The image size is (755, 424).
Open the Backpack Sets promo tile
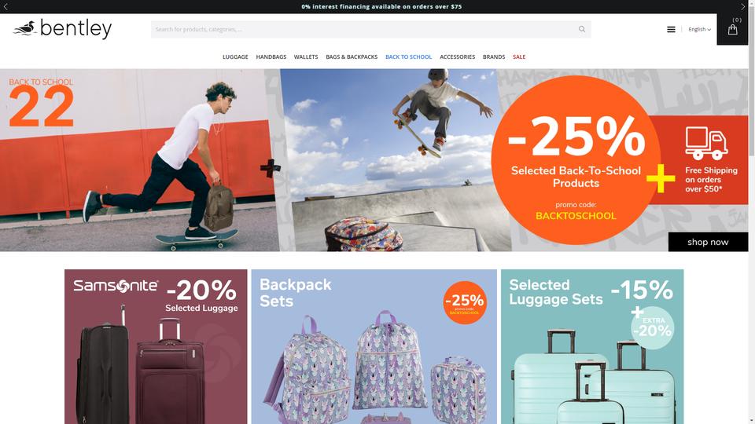pos(374,346)
